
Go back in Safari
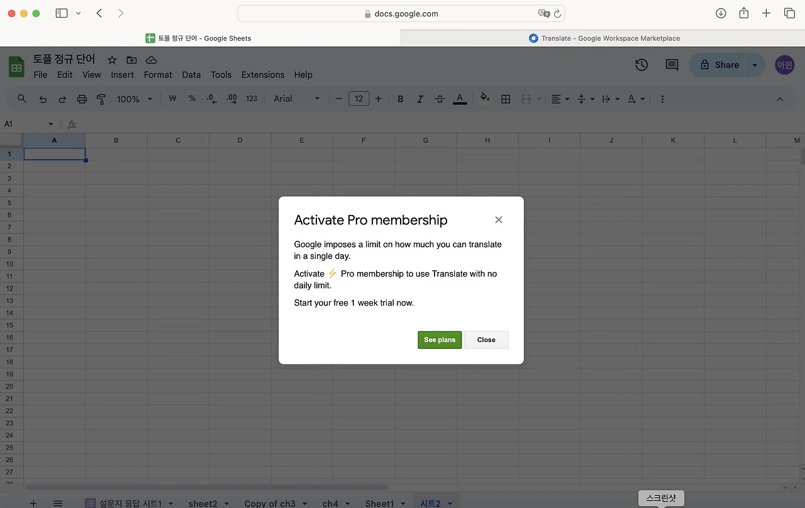pyautogui.click(x=99, y=13)
